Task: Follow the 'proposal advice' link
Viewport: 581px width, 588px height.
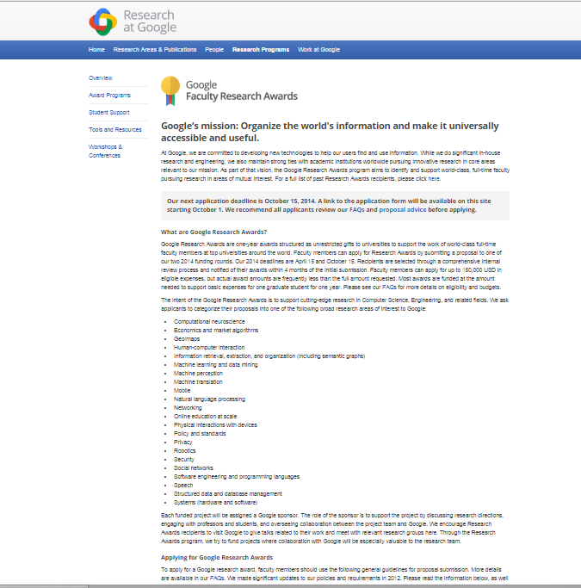Action: click(x=403, y=209)
